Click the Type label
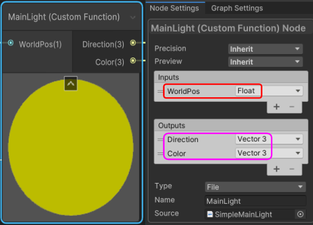 click(163, 186)
